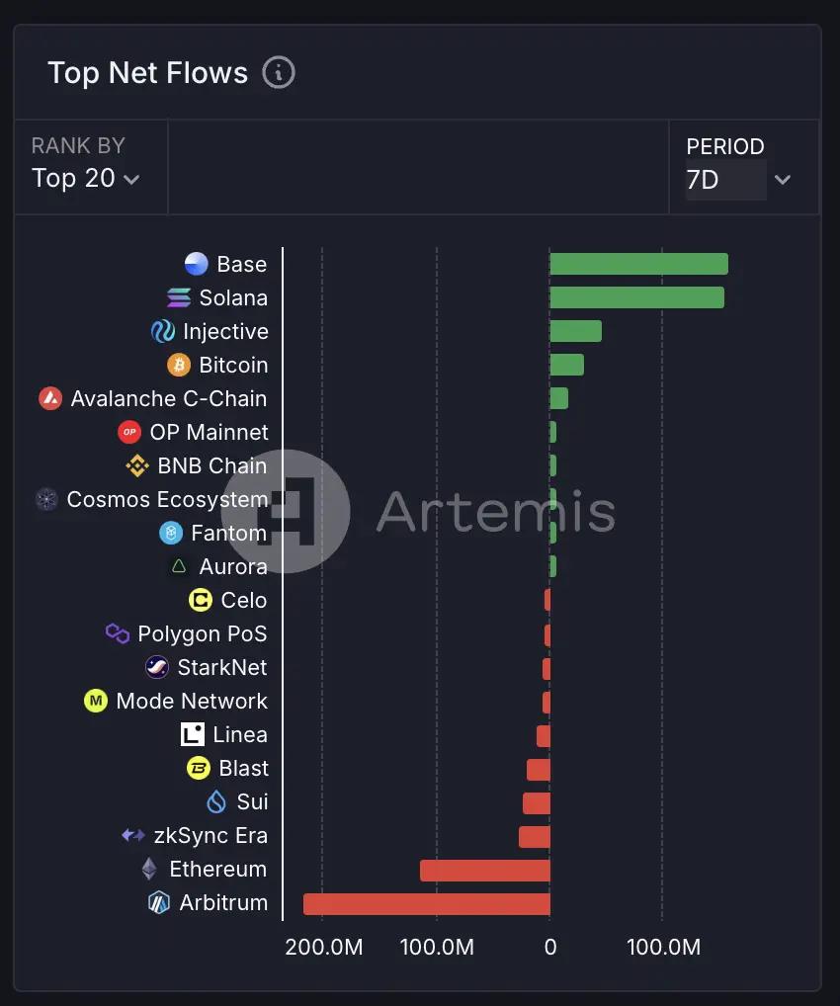This screenshot has height=1006, width=840.
Task: Click the Ethereum logo icon
Action: 149,869
